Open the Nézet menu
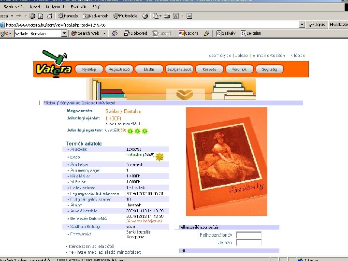 35,7
